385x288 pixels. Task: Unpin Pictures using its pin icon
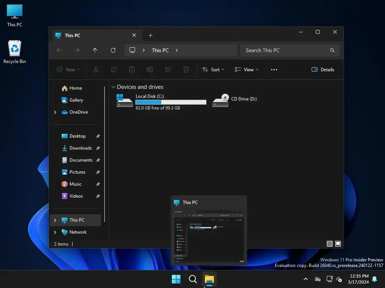click(x=98, y=172)
